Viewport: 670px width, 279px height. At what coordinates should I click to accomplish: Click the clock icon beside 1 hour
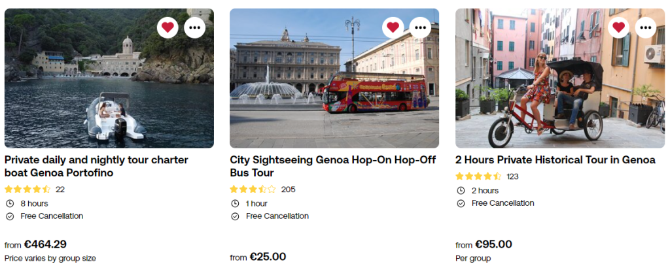pos(235,203)
